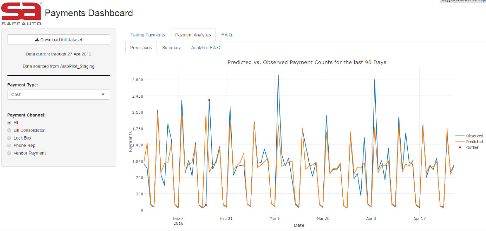Click the red outlier point near chart bottom

[206, 205]
